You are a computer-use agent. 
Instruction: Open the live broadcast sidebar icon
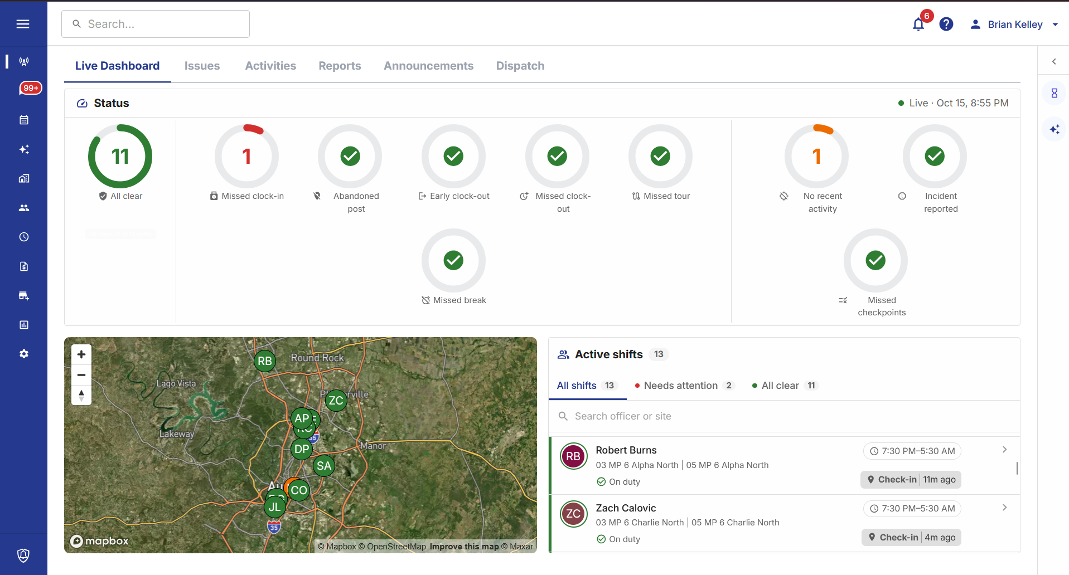pos(24,61)
